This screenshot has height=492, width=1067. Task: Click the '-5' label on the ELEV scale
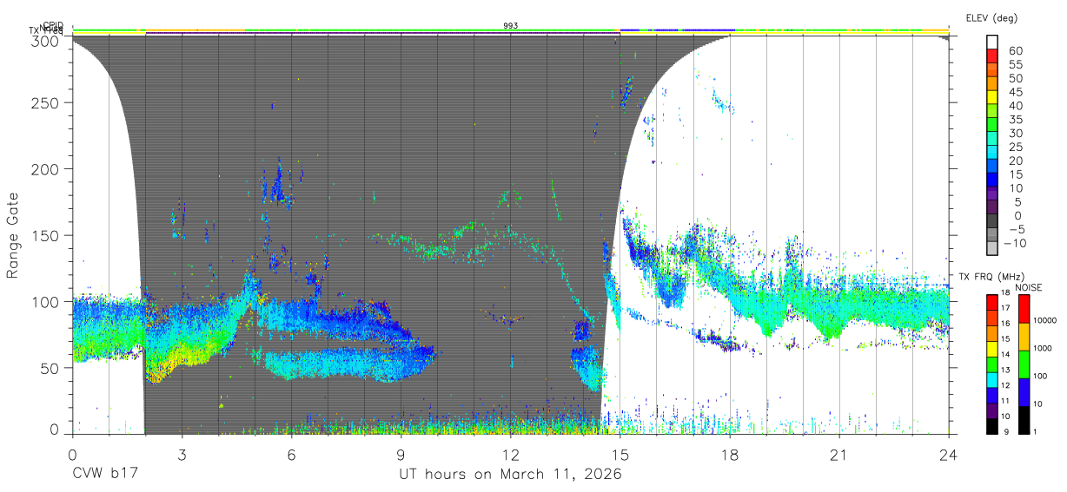tap(1016, 229)
